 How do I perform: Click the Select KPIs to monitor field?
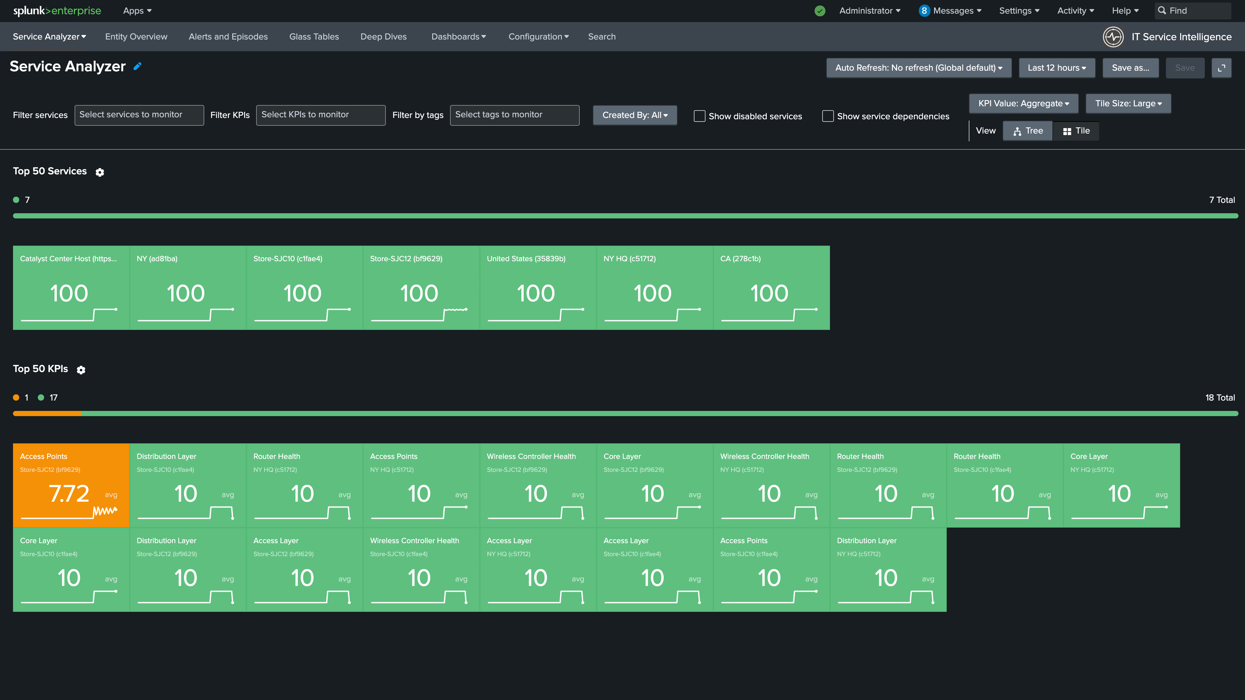321,115
